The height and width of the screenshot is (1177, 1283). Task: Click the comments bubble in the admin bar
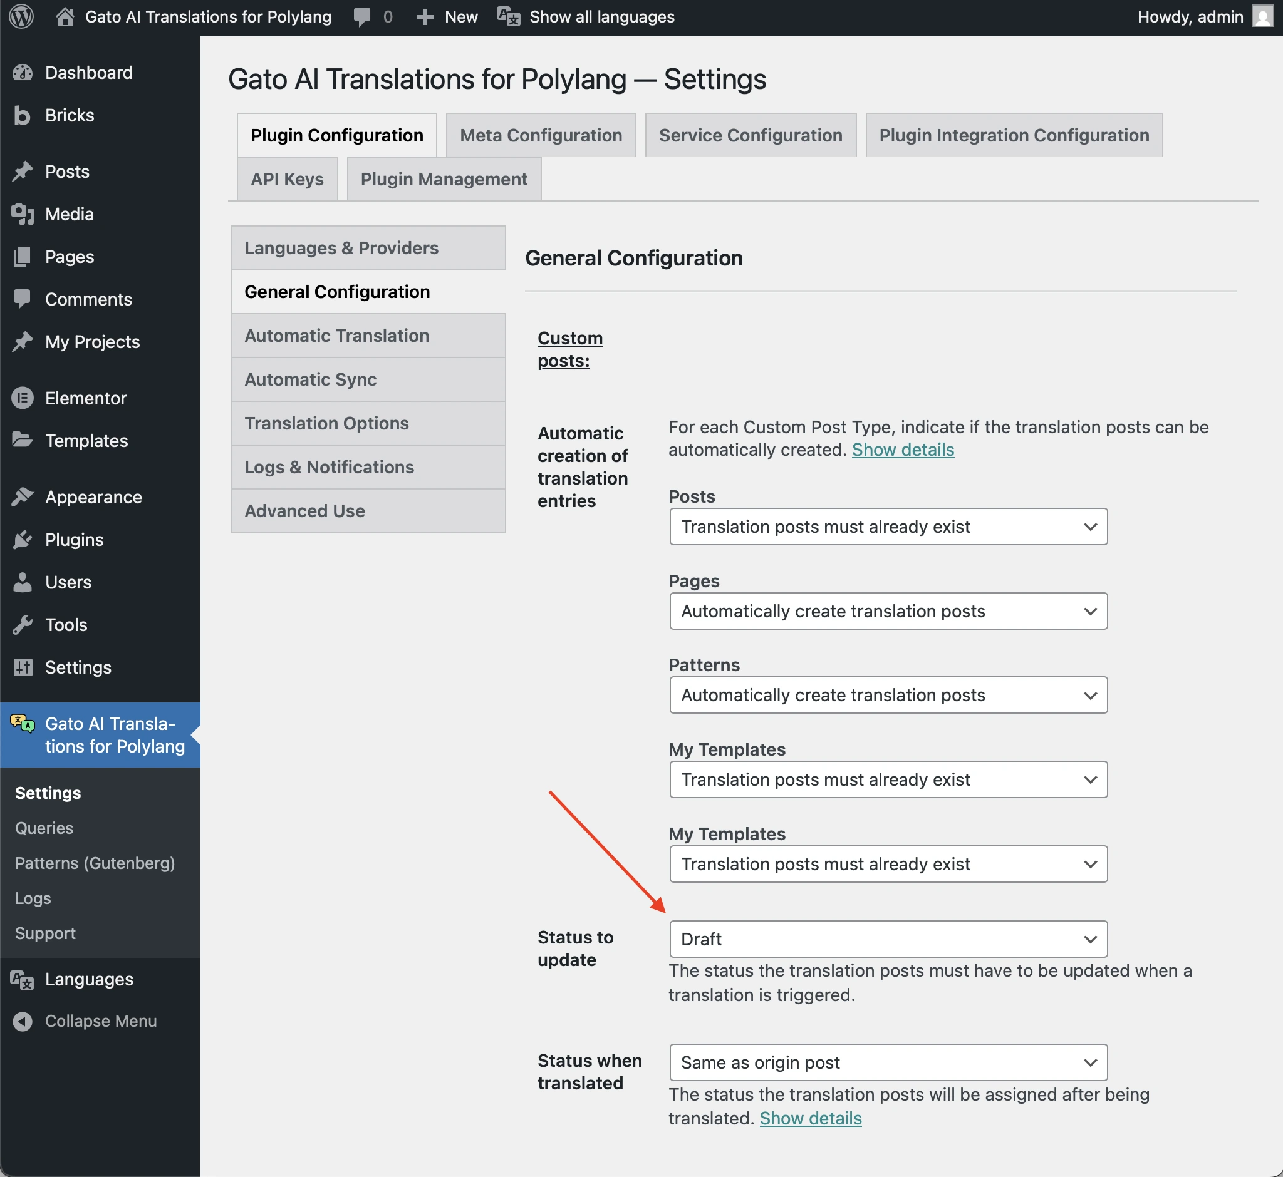pyautogui.click(x=361, y=16)
